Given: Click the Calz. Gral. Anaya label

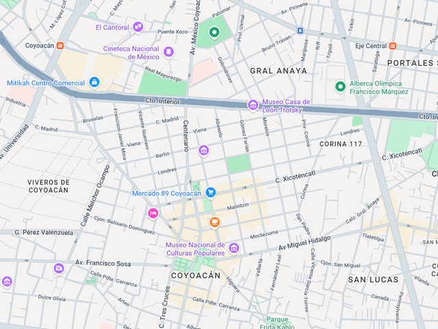Looking at the screenshot, I should click(363, 210).
